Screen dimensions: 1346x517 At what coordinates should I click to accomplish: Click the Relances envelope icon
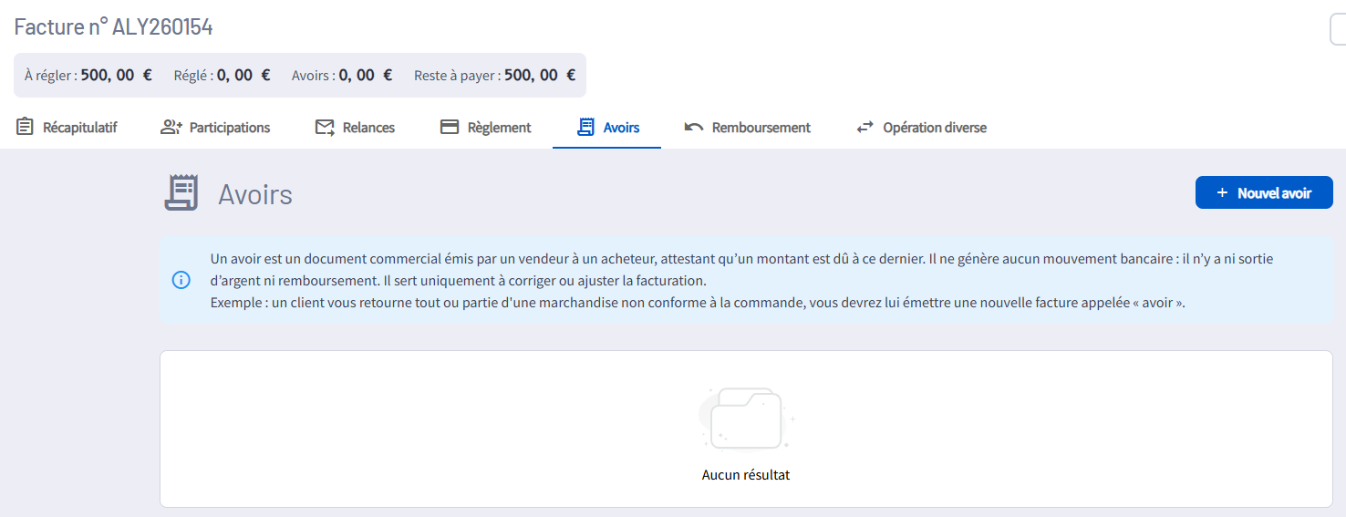tap(325, 127)
